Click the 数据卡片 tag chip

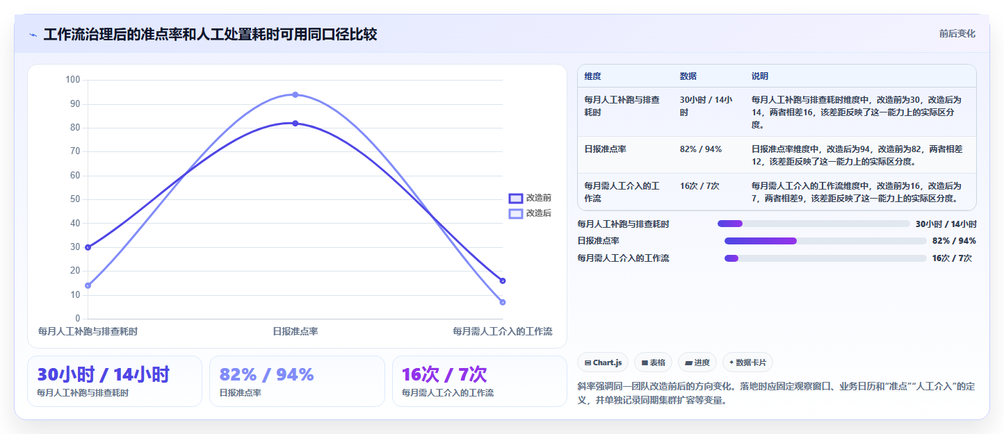point(747,362)
